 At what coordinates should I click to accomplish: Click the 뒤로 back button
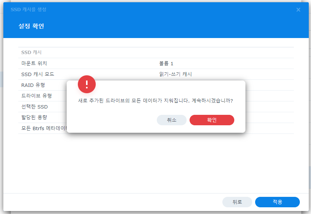(237, 202)
